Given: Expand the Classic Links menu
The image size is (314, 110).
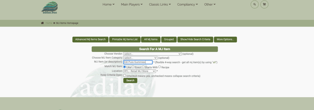Looking at the screenshot, I should pos(160,4).
